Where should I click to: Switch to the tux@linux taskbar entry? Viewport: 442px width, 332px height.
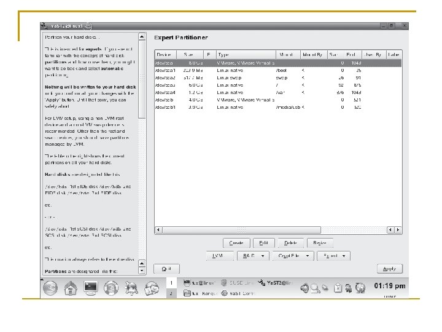pos(200,283)
